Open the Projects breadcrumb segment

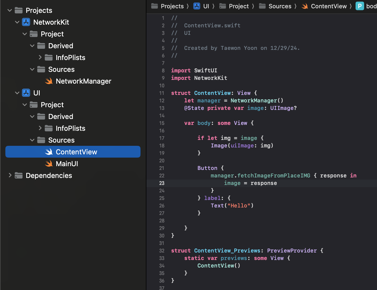coord(172,6)
